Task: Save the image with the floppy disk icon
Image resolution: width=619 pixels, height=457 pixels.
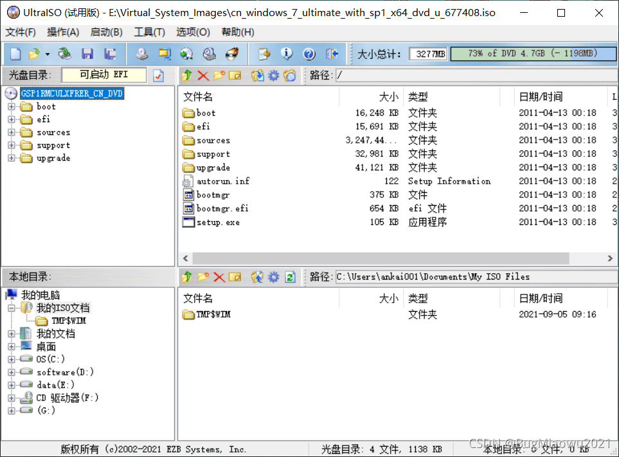Action: click(87, 54)
